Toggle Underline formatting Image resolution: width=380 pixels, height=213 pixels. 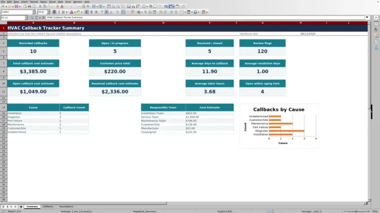[x=63, y=12]
